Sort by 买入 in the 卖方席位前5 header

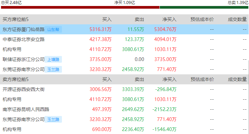(x=107, y=79)
